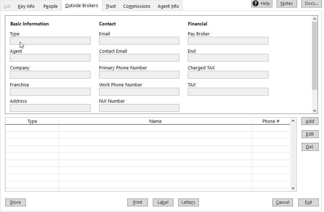Click inside the Pay Broker field
The height and width of the screenshot is (212, 324).
[228, 40]
